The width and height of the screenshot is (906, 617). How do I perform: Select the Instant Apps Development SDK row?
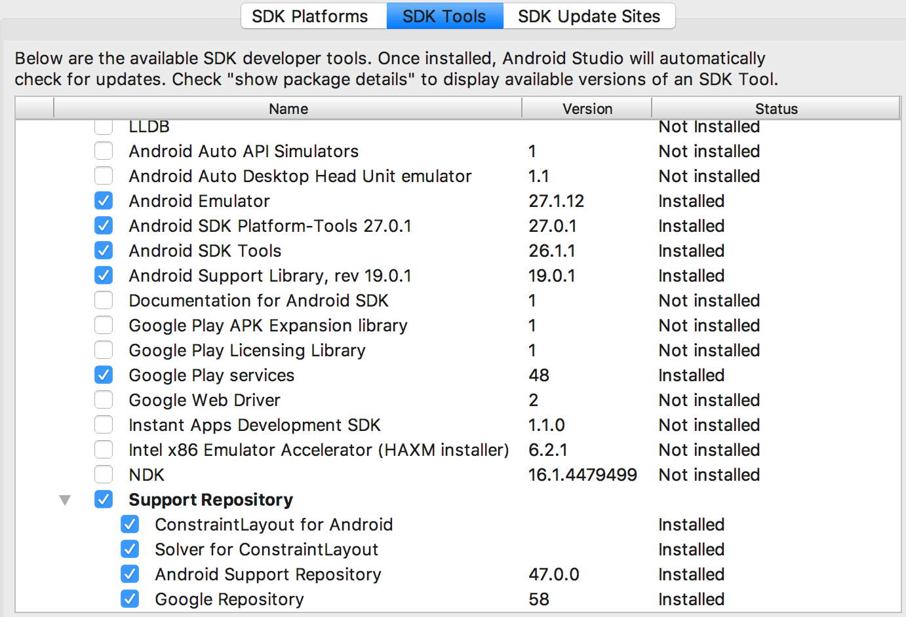tap(254, 425)
